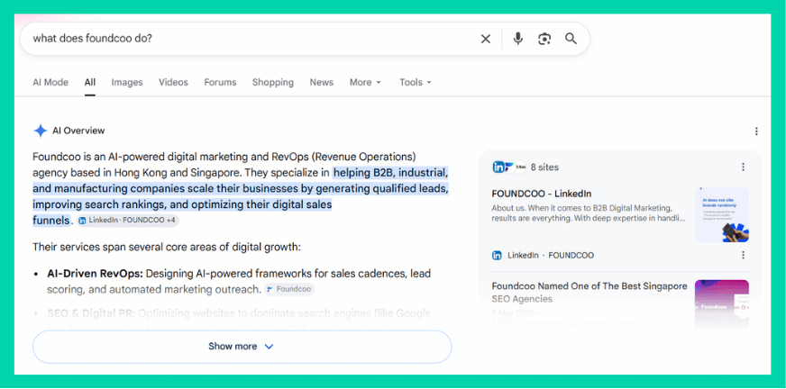Switch to the AI Mode tab
The width and height of the screenshot is (786, 389).
[x=50, y=82]
